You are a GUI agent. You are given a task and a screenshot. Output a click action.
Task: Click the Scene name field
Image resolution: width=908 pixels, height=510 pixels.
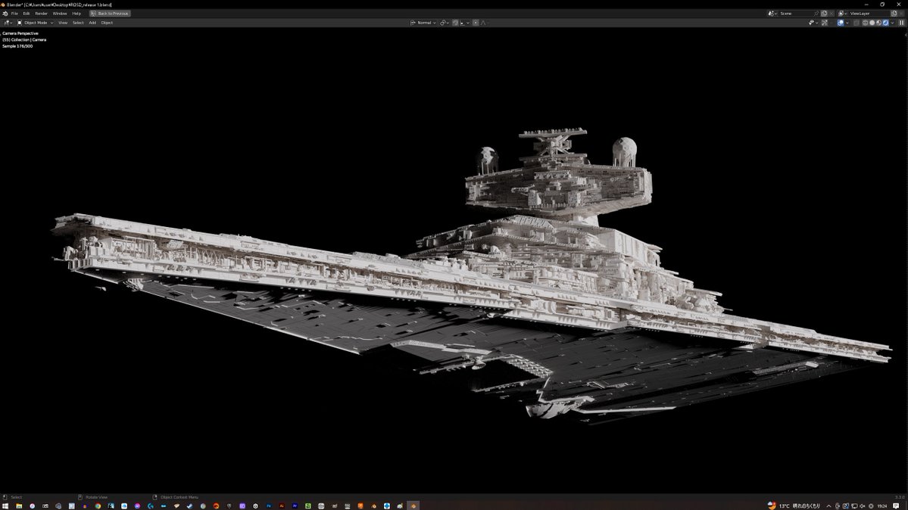796,14
